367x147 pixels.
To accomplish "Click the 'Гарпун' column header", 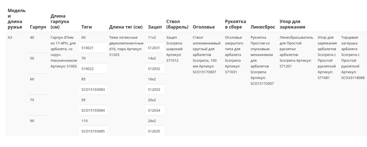I will [x=38, y=27].
